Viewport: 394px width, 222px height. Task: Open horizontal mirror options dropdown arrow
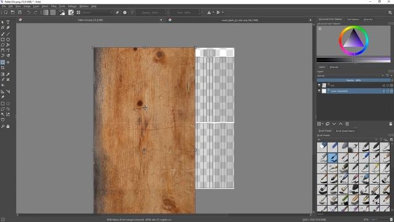[213, 12]
